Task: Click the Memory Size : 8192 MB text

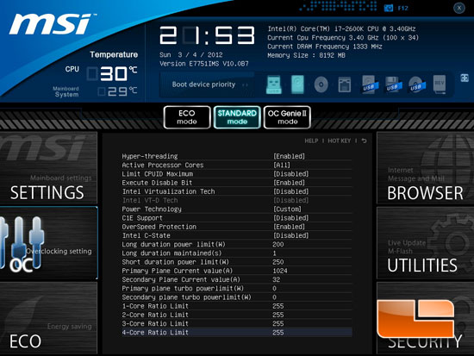Action: 306,55
